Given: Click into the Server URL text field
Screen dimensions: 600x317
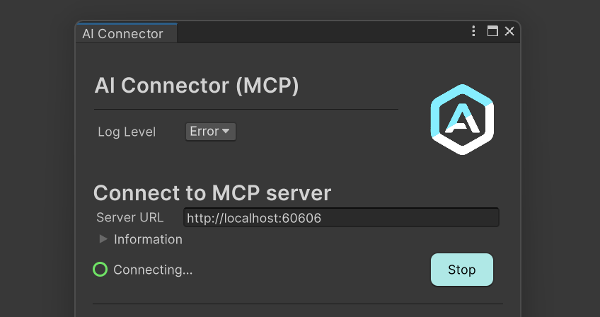Looking at the screenshot, I should pos(341,217).
